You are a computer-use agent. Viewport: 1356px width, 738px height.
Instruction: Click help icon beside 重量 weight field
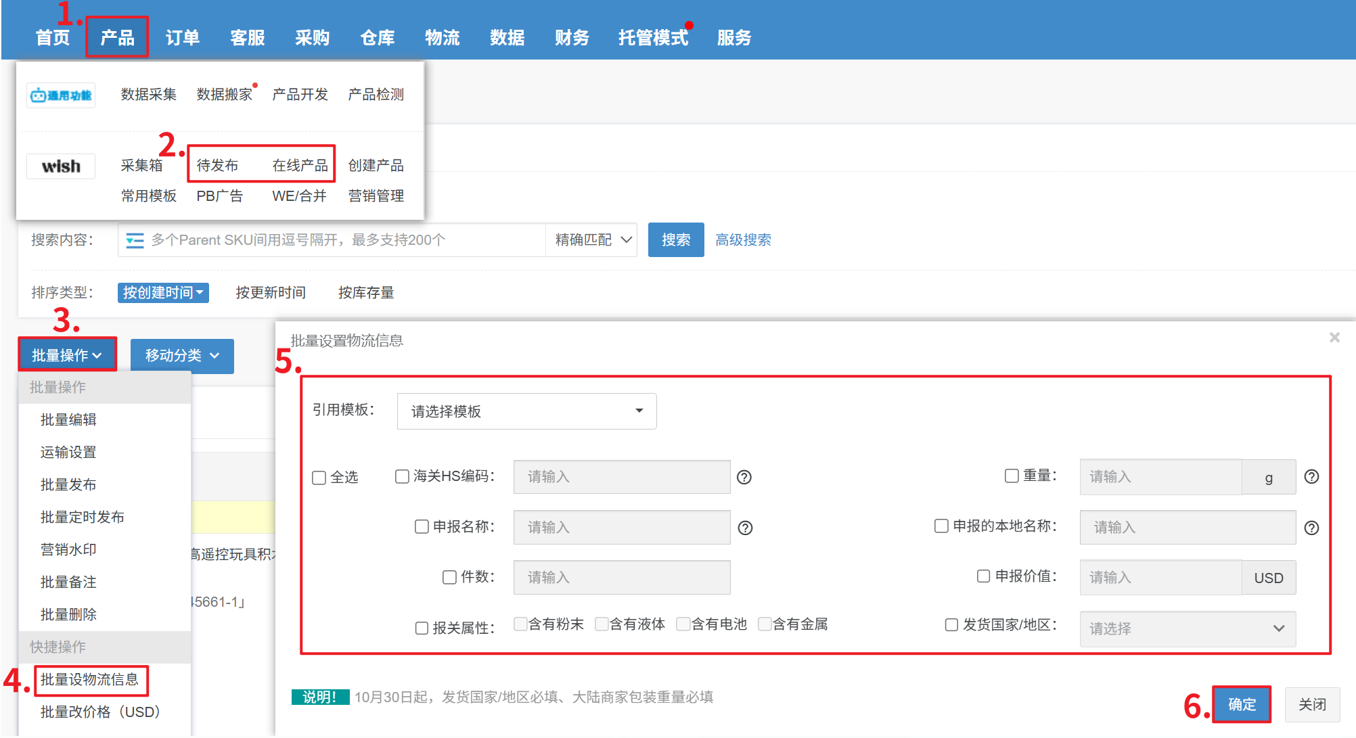1311,477
